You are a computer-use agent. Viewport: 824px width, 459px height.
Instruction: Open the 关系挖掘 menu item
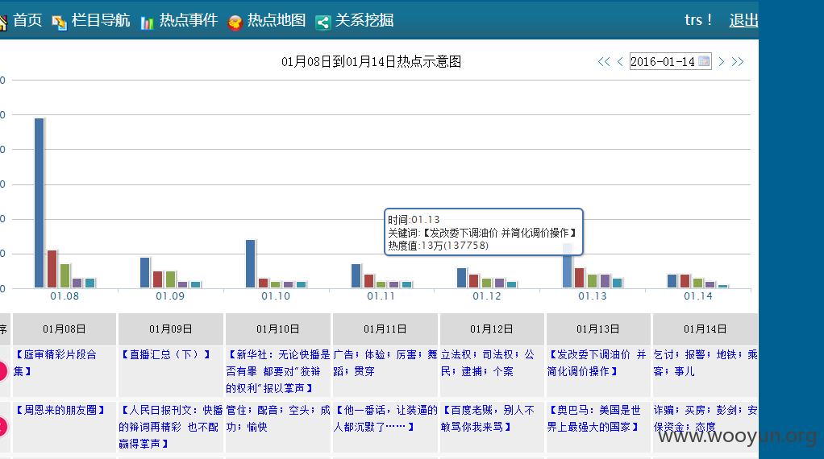click(x=364, y=20)
